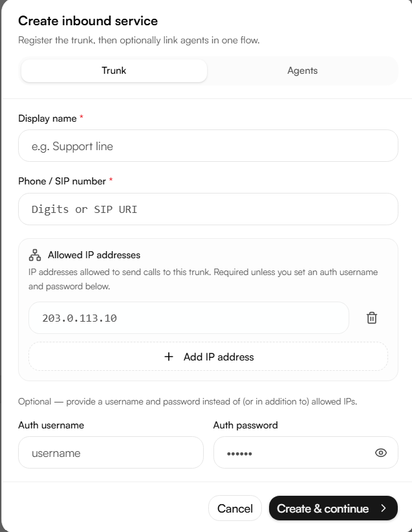Click the 203.0.113.10 IP address field

click(189, 318)
